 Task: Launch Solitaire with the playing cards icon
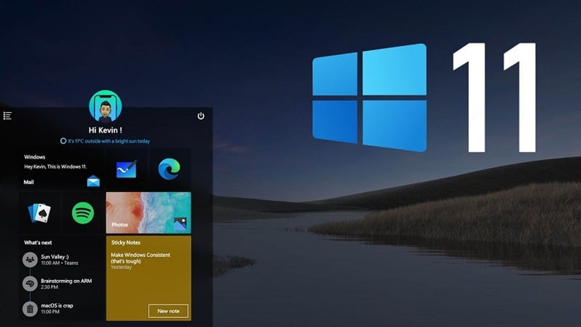41,213
